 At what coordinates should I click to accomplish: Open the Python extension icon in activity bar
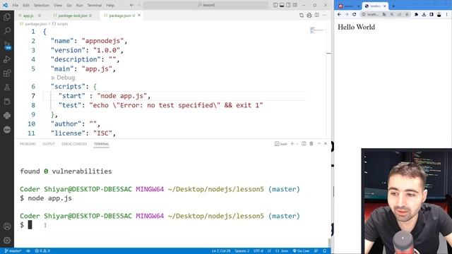click(7, 116)
